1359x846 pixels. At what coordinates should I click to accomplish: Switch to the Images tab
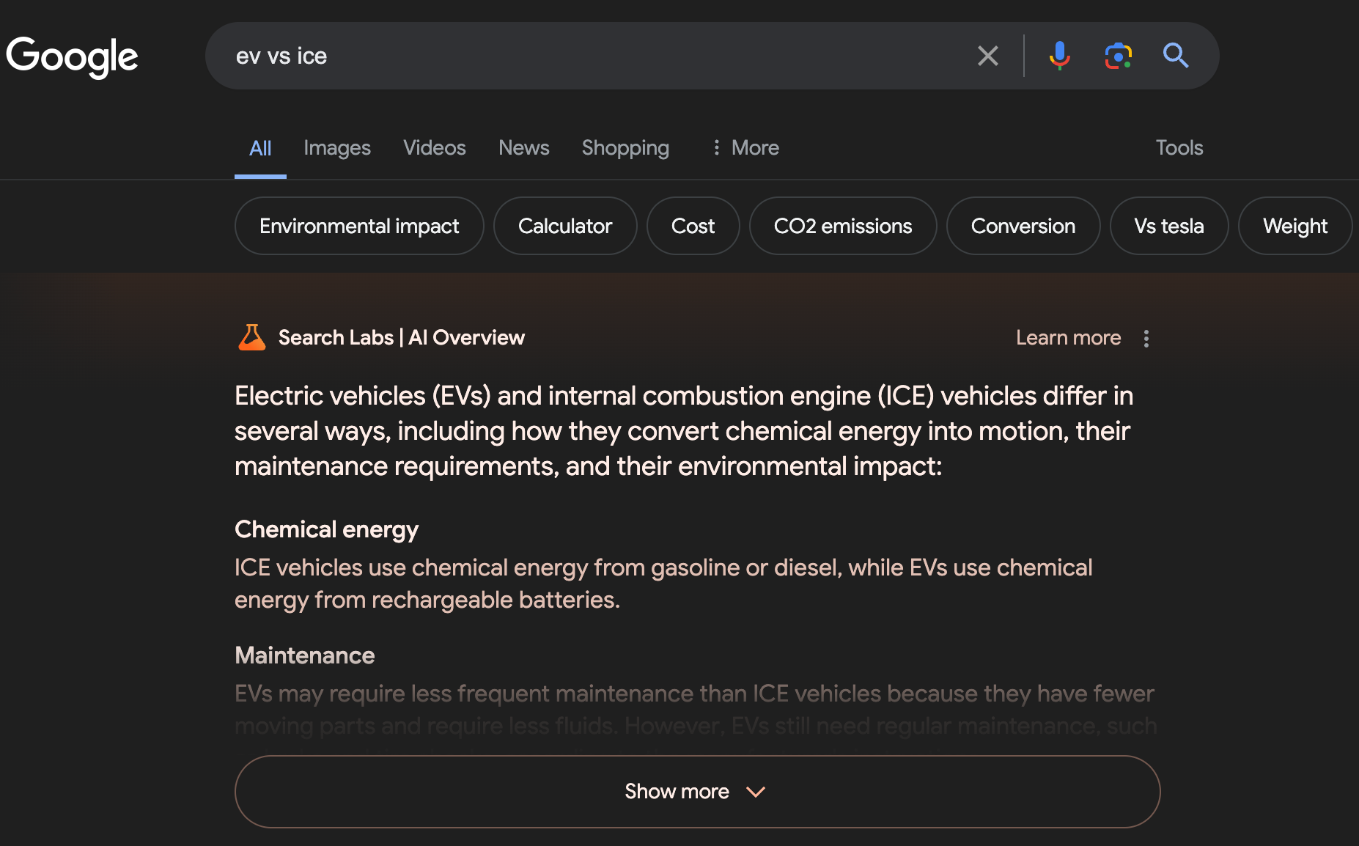coord(336,147)
